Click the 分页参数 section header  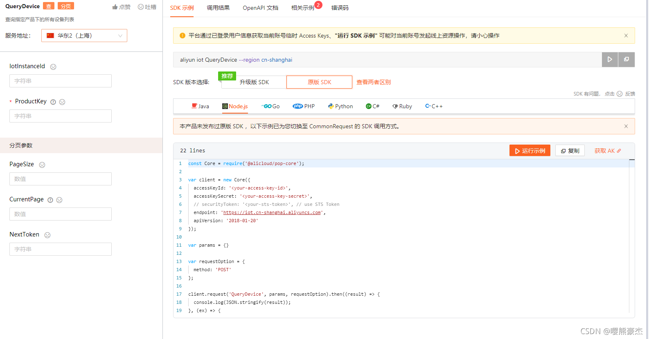(x=81, y=145)
